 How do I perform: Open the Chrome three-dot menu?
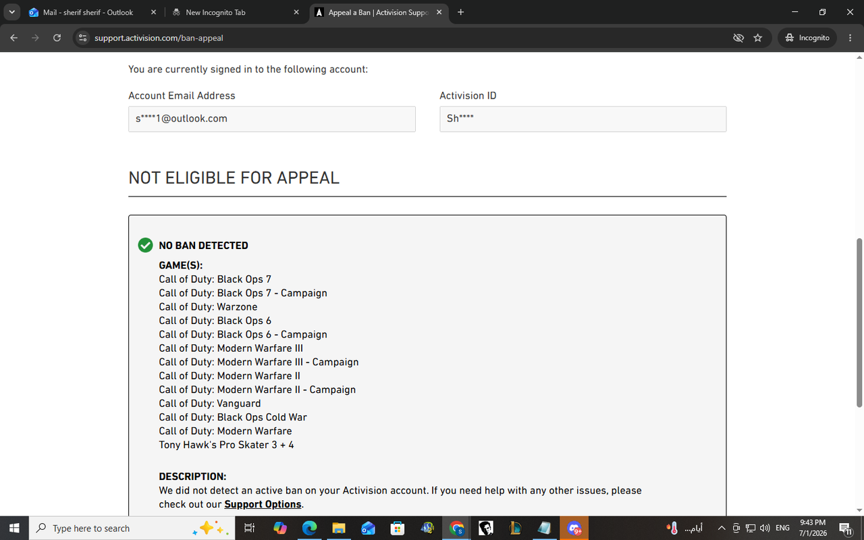pyautogui.click(x=850, y=38)
